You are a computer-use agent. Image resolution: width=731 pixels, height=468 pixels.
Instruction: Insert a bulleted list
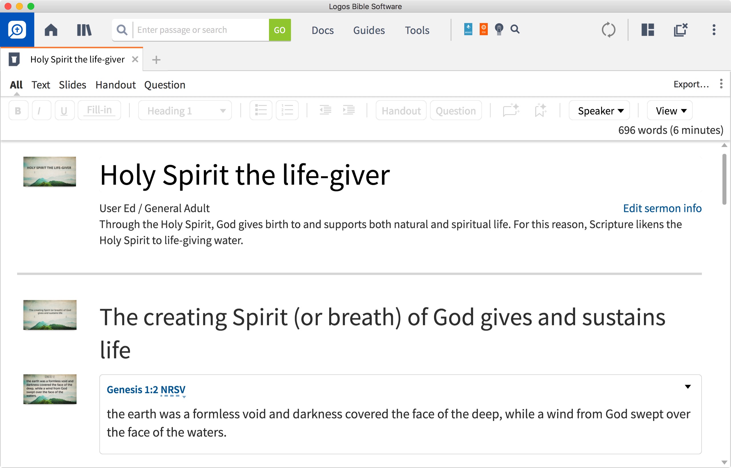coord(261,110)
